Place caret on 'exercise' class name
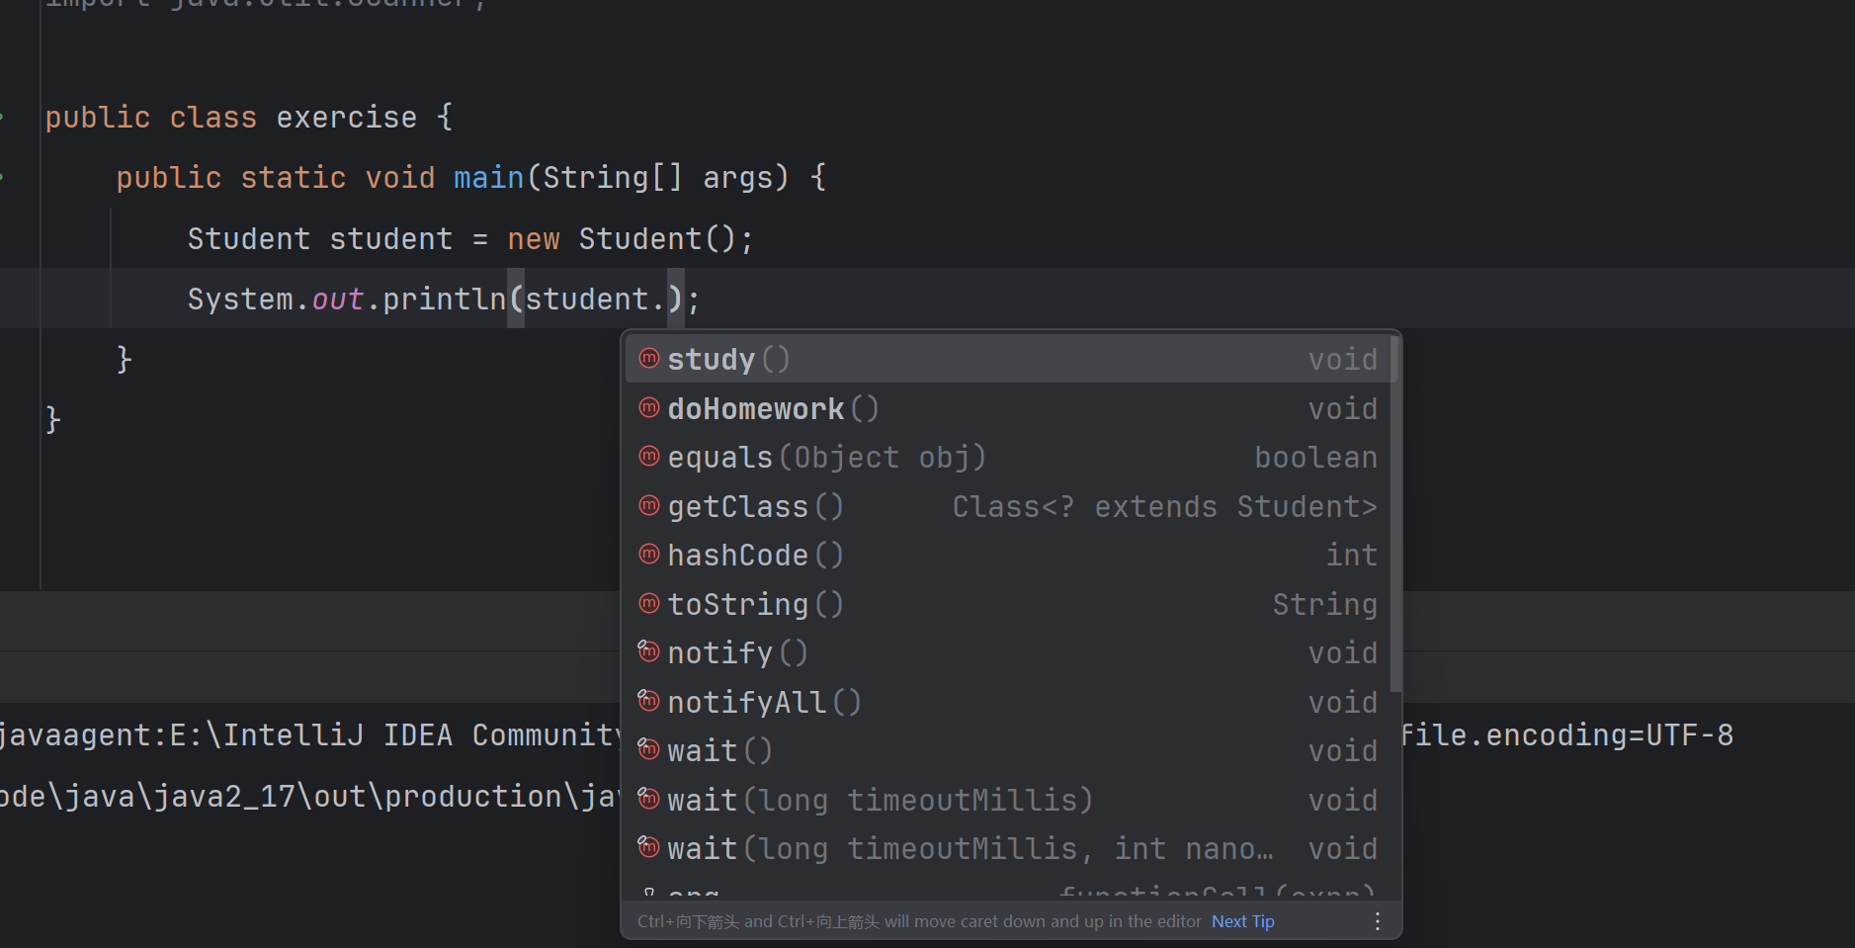Image resolution: width=1855 pixels, height=948 pixels. 347,118
